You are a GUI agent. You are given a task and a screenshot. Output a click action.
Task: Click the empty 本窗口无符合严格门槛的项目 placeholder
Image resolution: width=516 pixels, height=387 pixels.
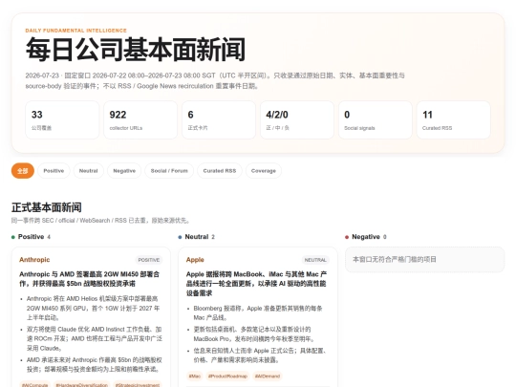tap(424, 259)
